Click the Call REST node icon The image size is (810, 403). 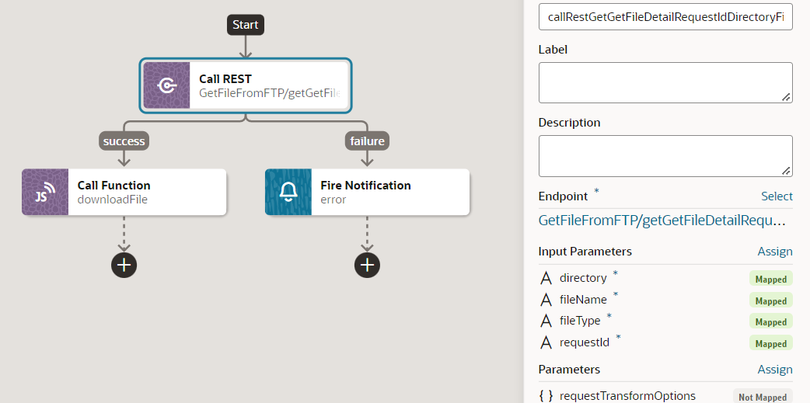click(166, 85)
